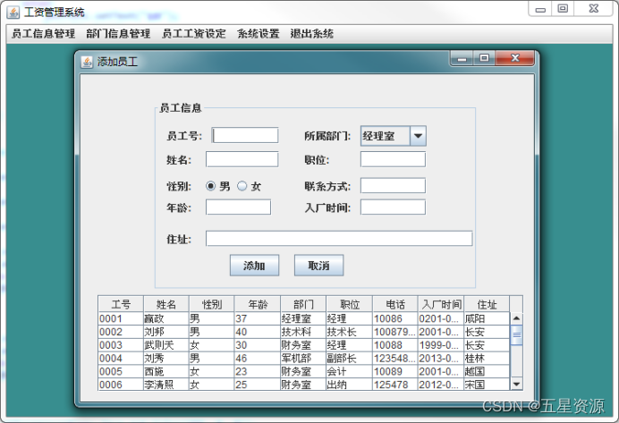Click the 军机部 department cell
The image size is (619, 423).
click(x=303, y=359)
